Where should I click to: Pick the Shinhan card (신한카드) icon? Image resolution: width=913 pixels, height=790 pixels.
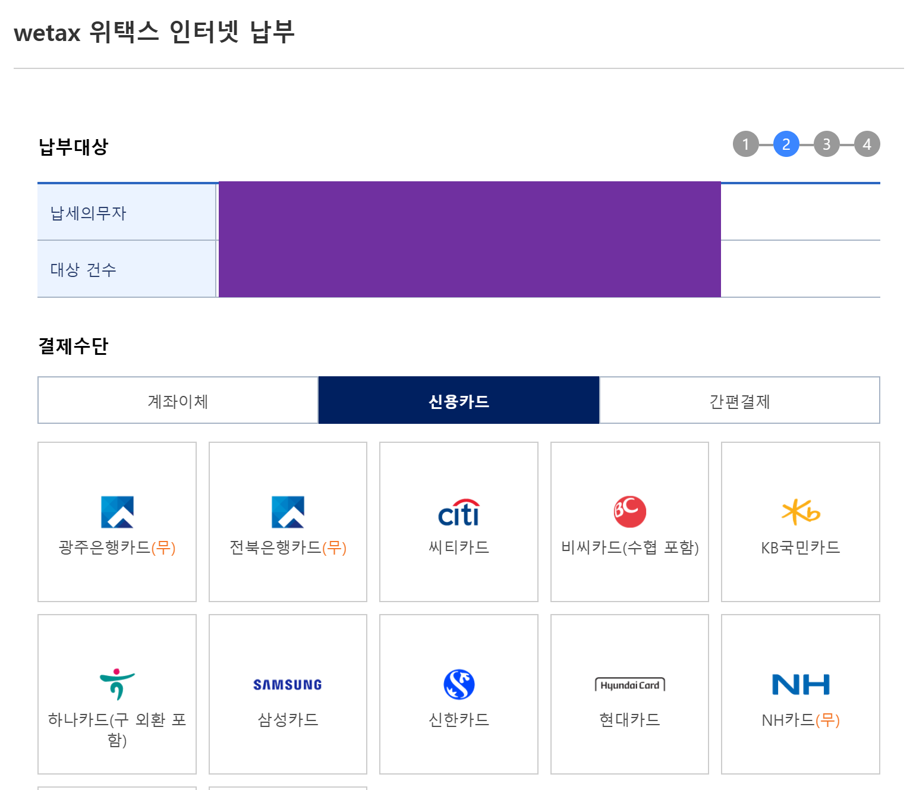coord(458,684)
